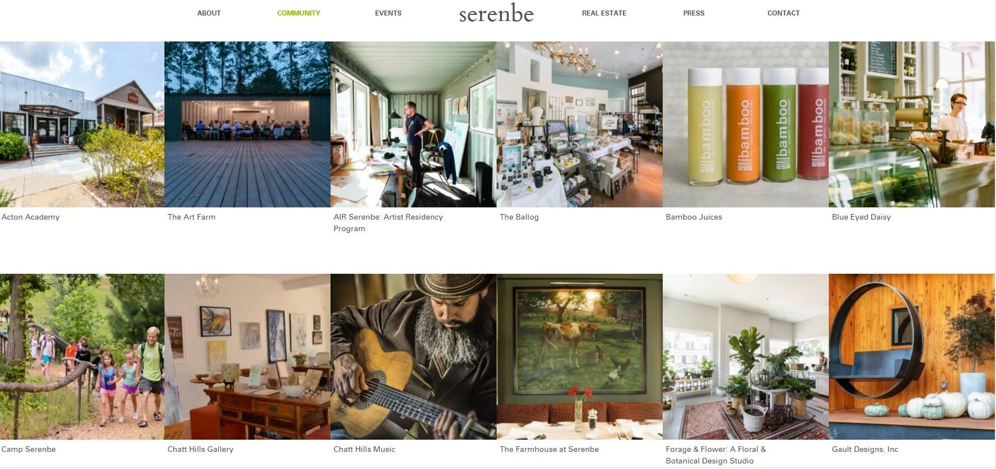View The Ballog shop image
996x469 pixels.
click(580, 124)
